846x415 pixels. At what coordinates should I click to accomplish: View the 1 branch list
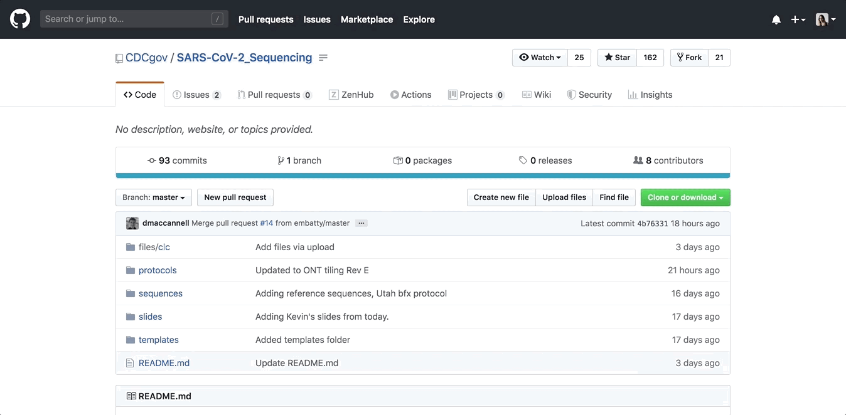pos(299,160)
